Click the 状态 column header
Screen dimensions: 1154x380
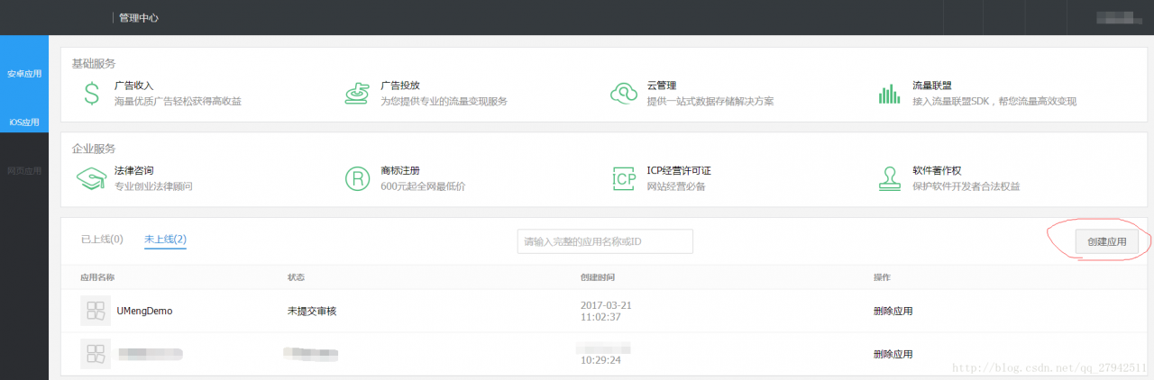[296, 276]
